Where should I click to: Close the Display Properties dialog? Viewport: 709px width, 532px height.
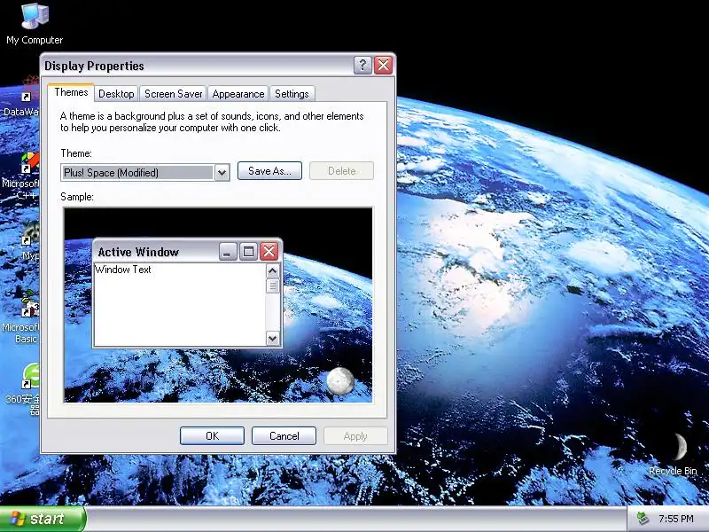point(384,66)
